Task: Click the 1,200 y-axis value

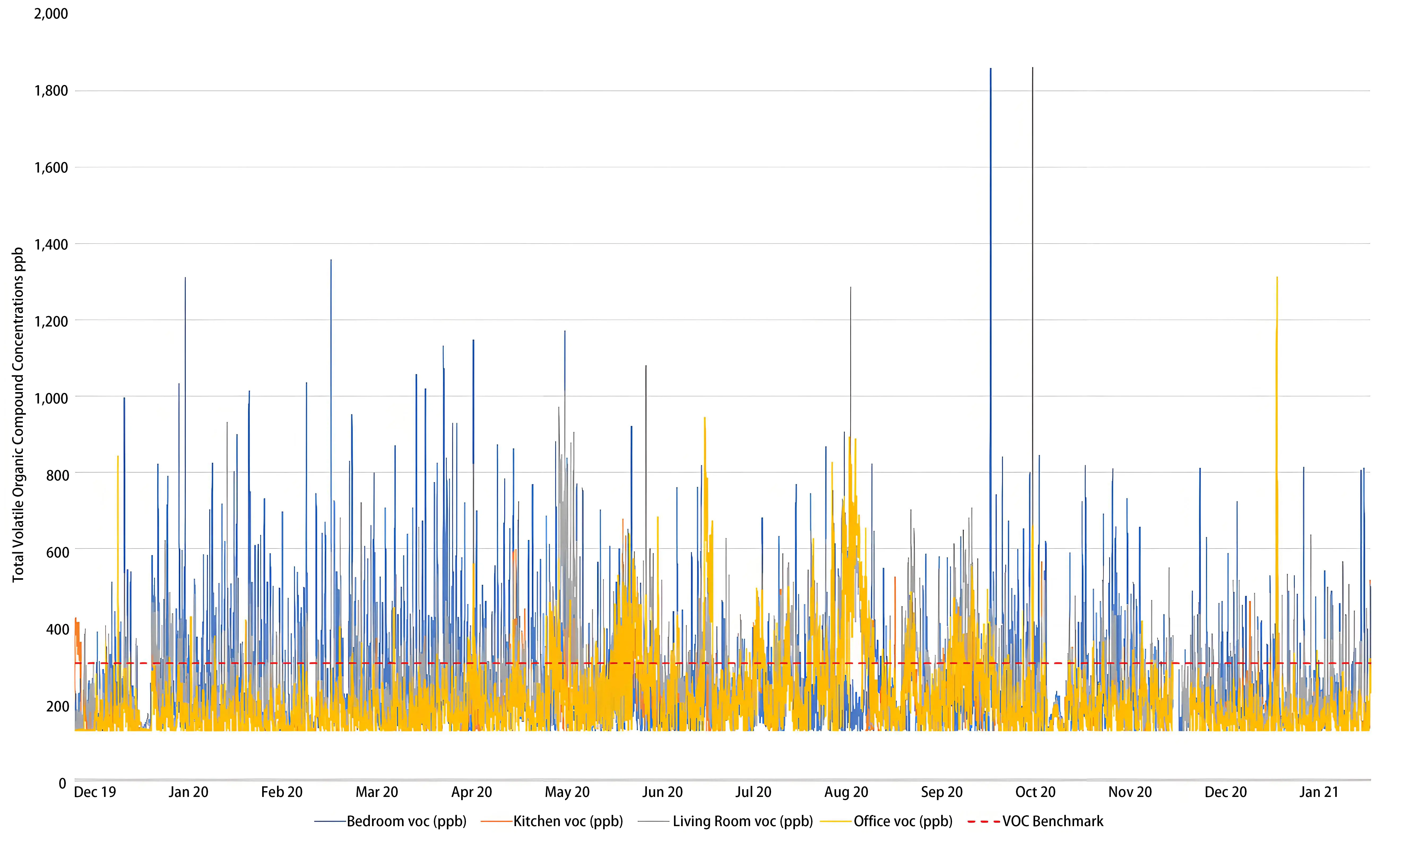Action: click(51, 321)
